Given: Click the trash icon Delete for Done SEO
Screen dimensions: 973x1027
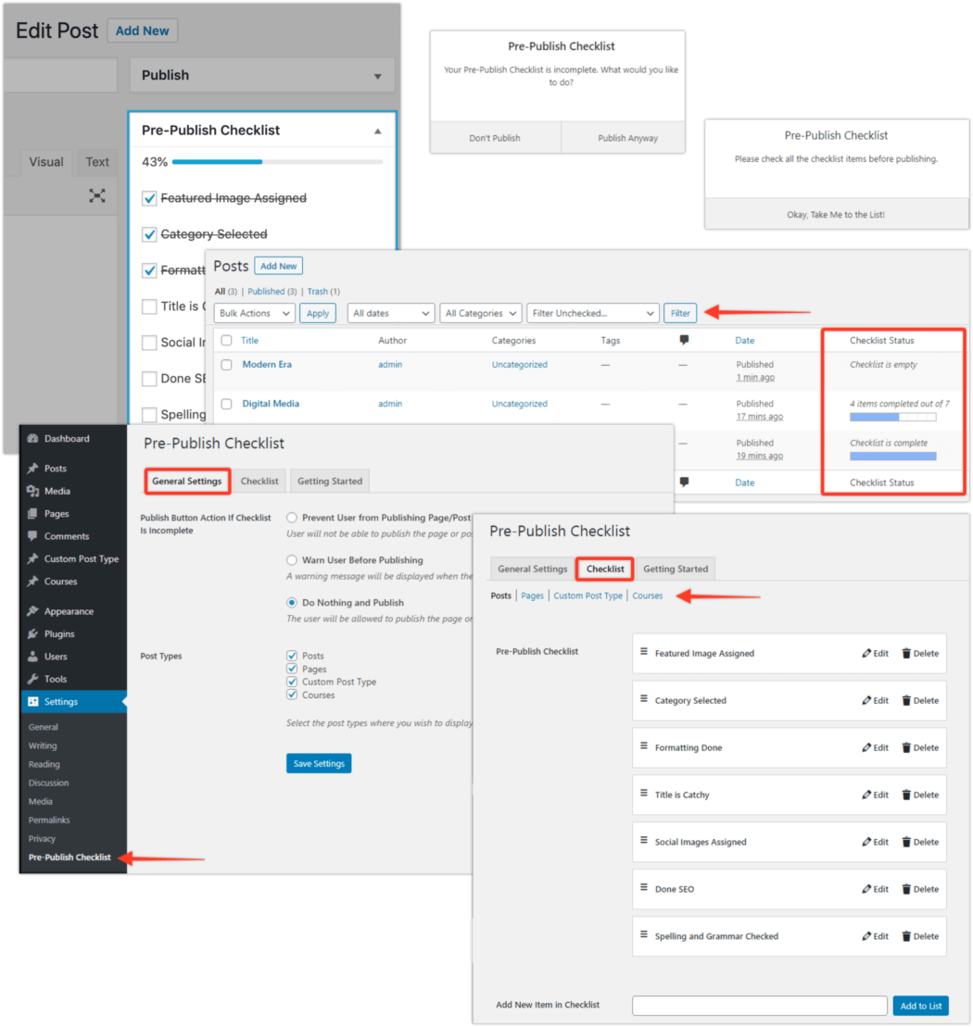Looking at the screenshot, I should click(x=920, y=889).
